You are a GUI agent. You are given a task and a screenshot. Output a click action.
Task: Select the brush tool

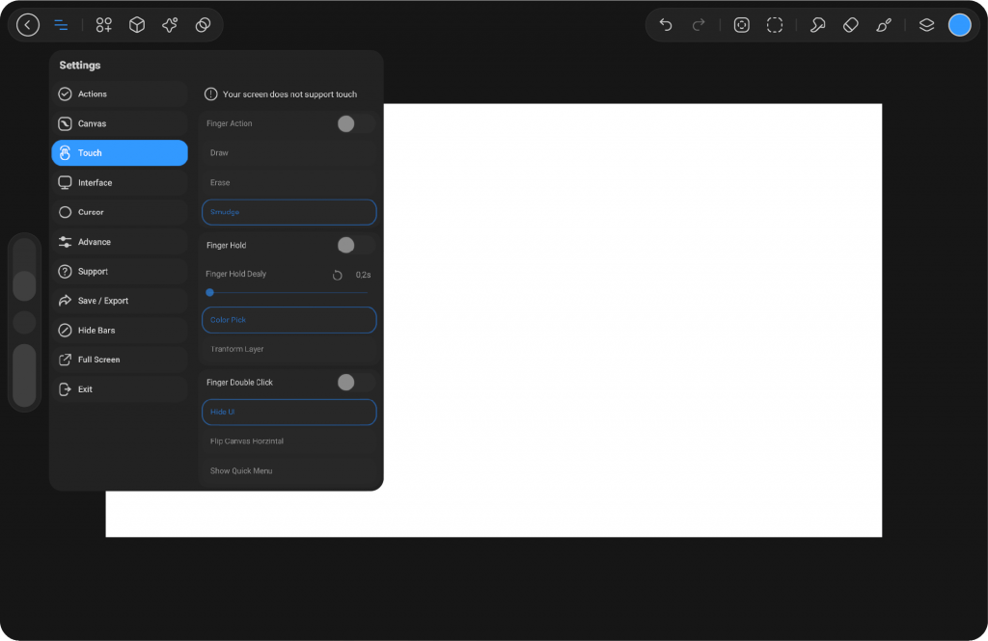pyautogui.click(x=884, y=25)
